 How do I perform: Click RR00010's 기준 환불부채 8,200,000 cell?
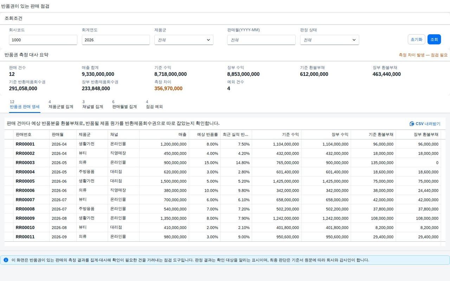(x=373, y=227)
